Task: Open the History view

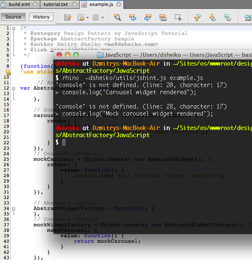Action: click(41, 17)
